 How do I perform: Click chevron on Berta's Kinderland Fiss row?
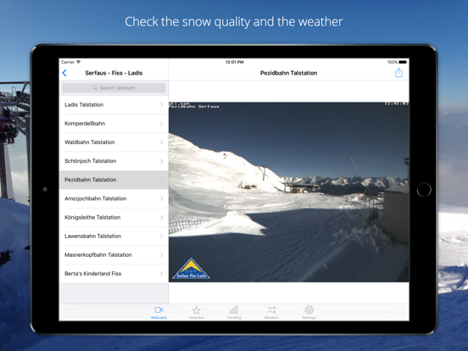(161, 274)
